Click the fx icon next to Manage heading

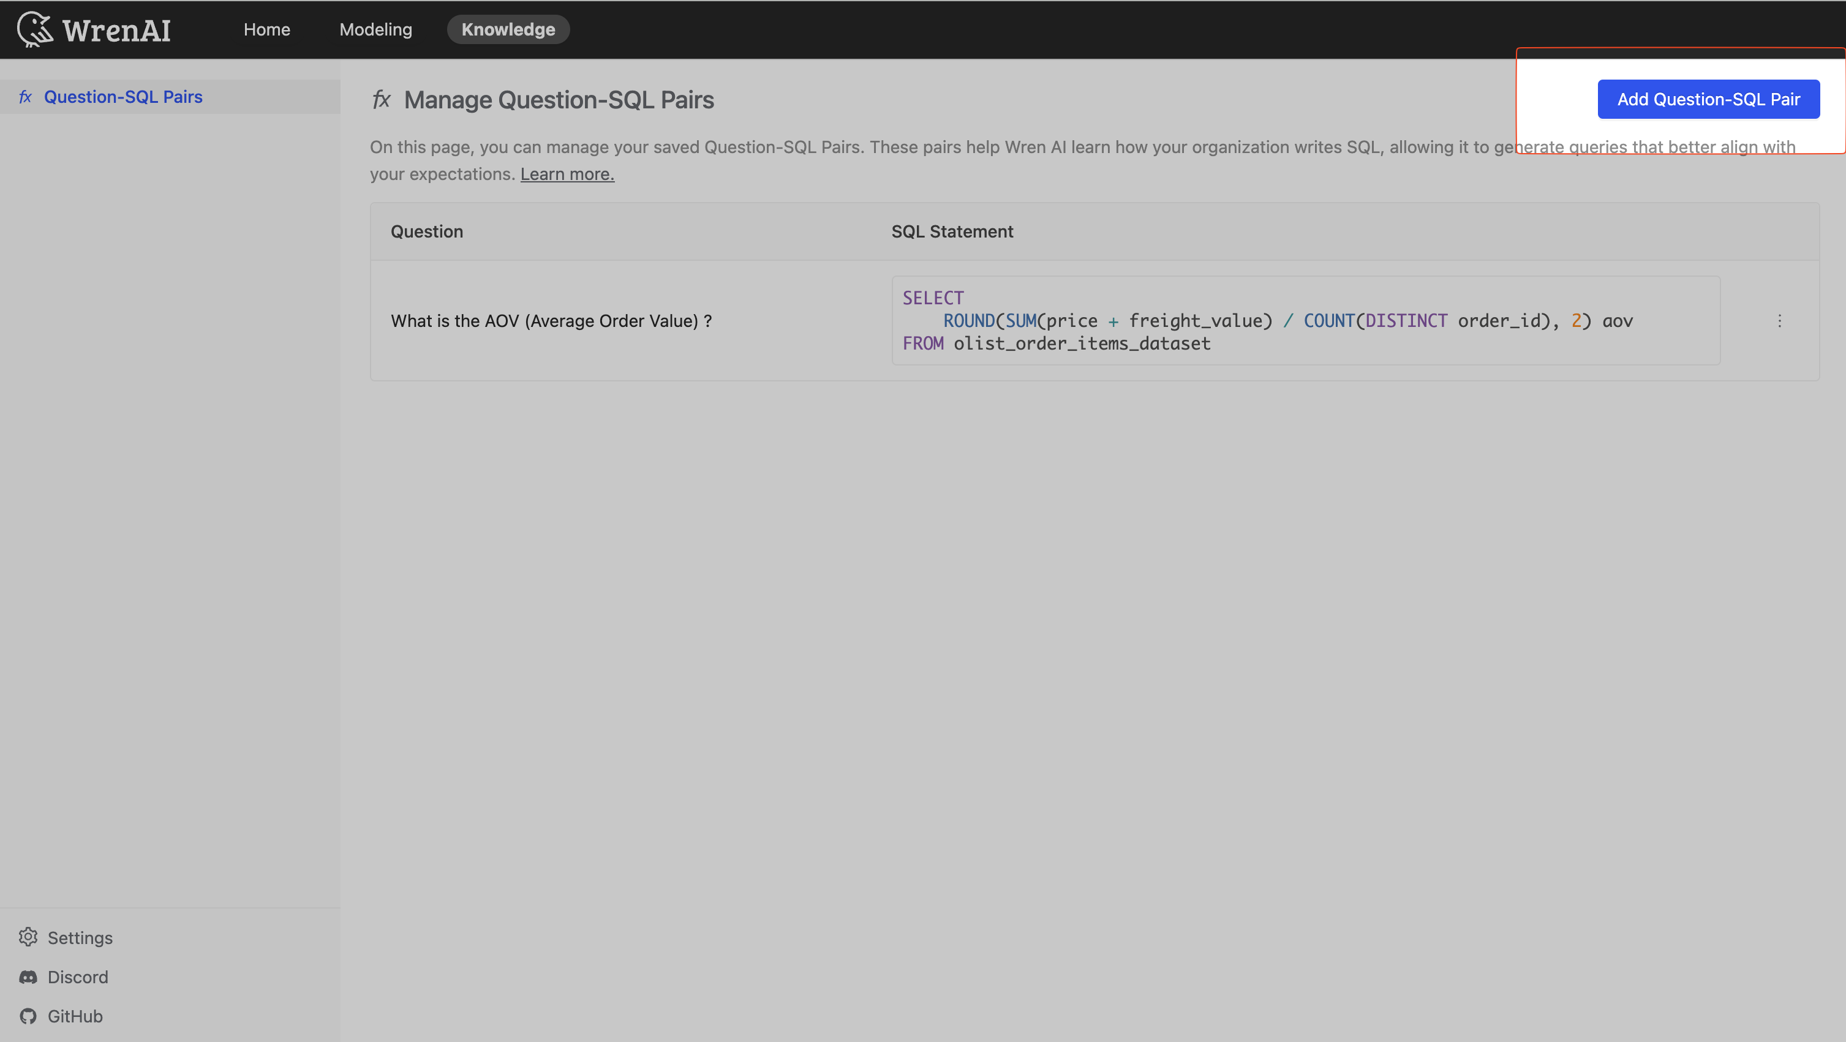click(380, 99)
